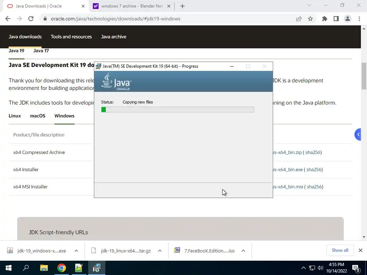367x275 pixels.
Task: Click the Java installer title bar icon
Action: click(x=99, y=66)
